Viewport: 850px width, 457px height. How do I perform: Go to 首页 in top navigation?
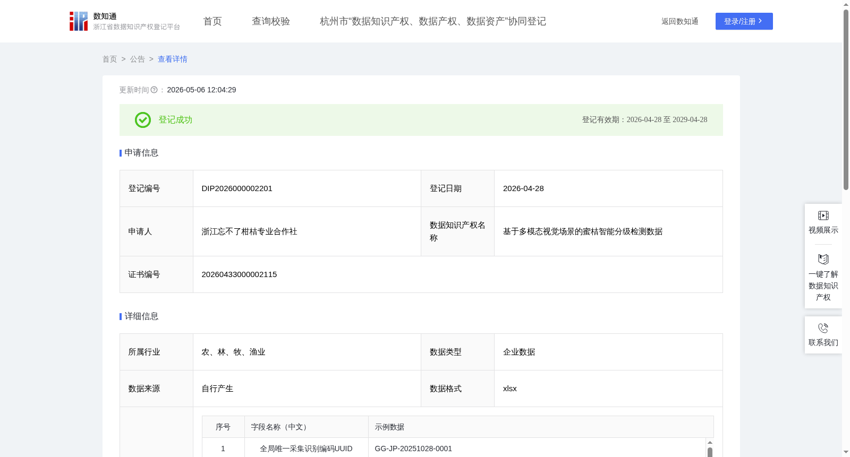coord(212,21)
